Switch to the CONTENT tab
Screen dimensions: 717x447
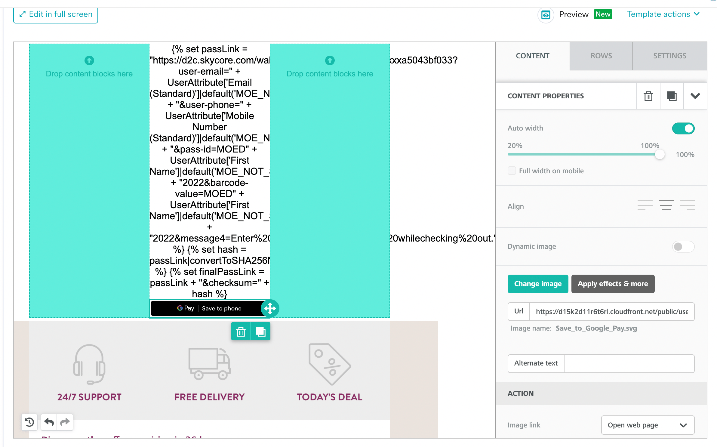533,56
